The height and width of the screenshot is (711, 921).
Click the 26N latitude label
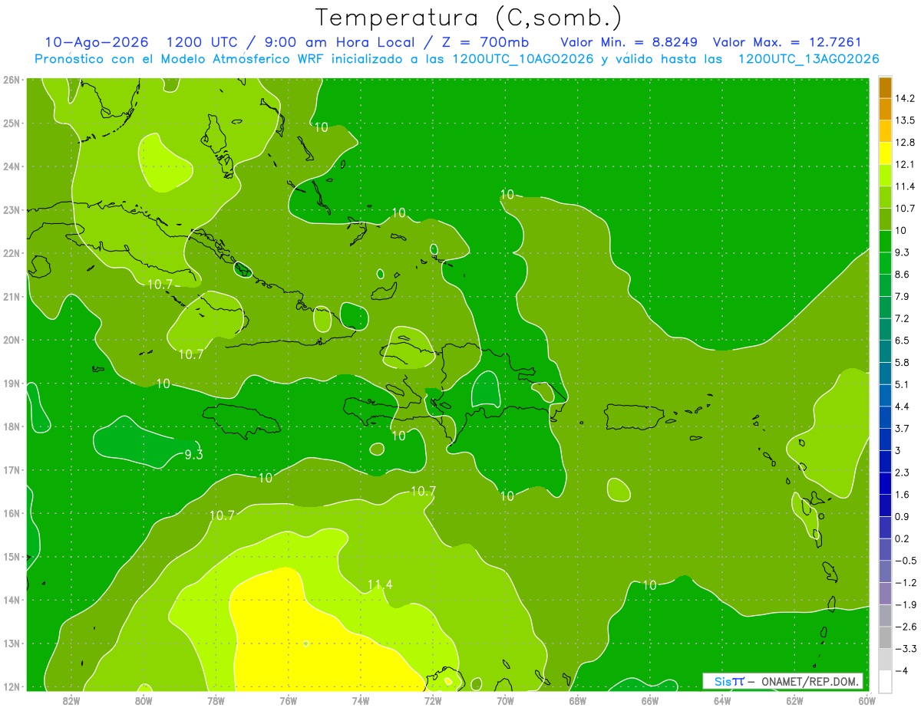point(11,79)
